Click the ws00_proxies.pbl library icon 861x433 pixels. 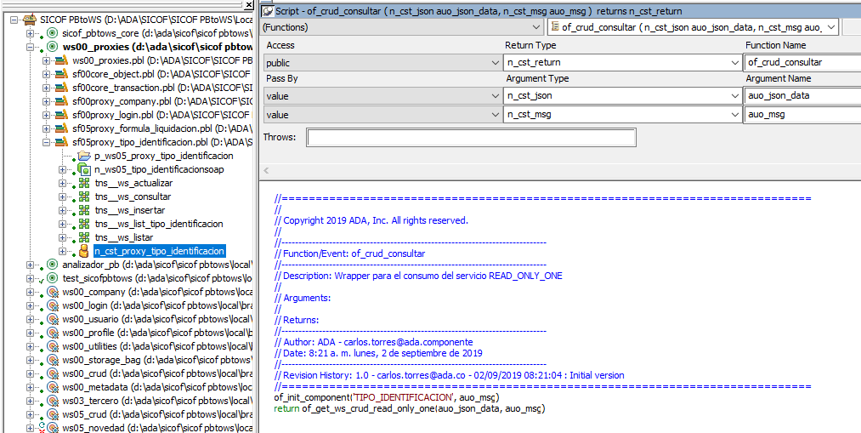pos(61,60)
